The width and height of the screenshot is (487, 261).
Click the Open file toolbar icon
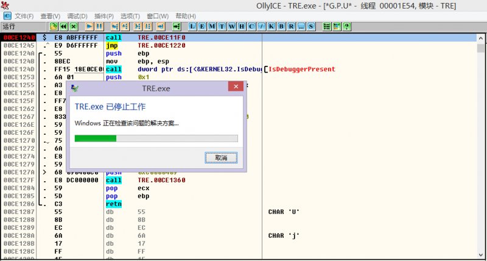pyautogui.click(x=54, y=27)
